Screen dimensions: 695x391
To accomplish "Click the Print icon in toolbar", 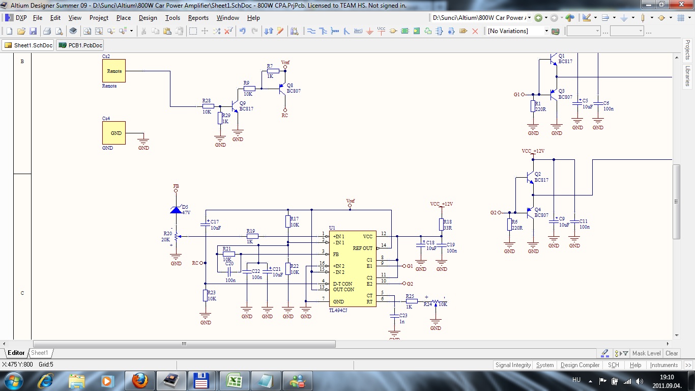I will pyautogui.click(x=47, y=31).
